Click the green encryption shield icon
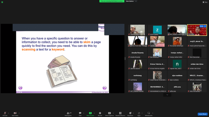 [x=2, y=2]
